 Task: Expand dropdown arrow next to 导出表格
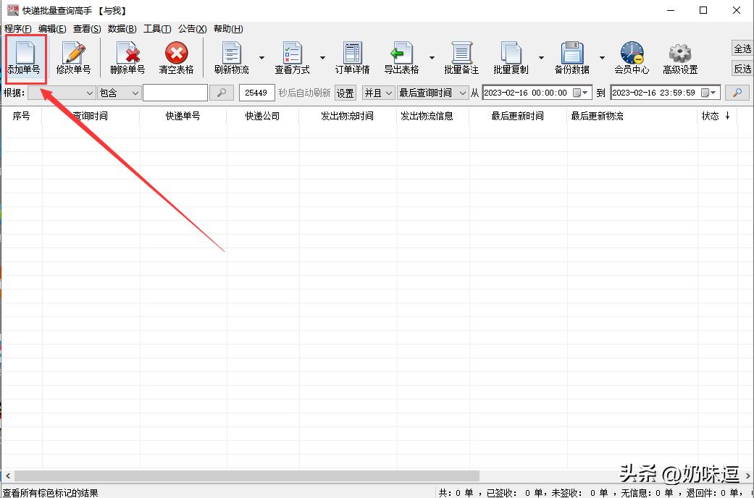432,58
